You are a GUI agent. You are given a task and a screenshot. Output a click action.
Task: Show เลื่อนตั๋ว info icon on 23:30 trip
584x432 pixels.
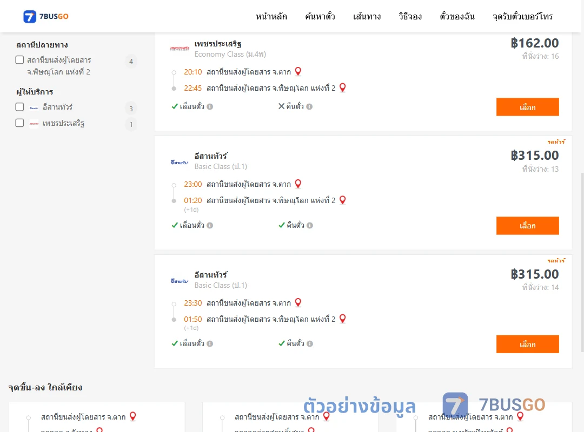pos(210,344)
